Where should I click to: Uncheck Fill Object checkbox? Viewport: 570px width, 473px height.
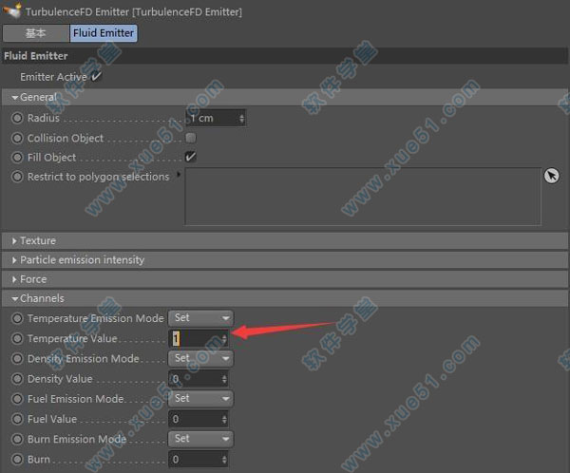tap(191, 157)
